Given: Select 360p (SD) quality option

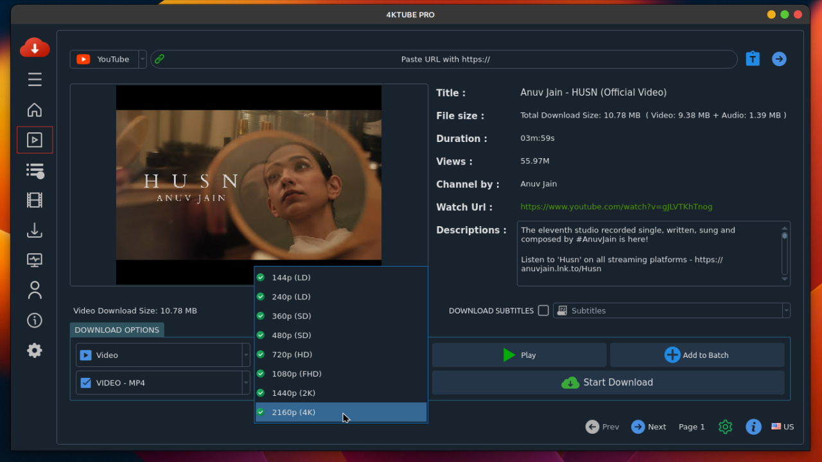Looking at the screenshot, I should point(341,316).
